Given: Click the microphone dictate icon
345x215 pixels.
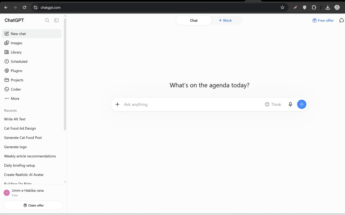Looking at the screenshot, I should [290, 104].
